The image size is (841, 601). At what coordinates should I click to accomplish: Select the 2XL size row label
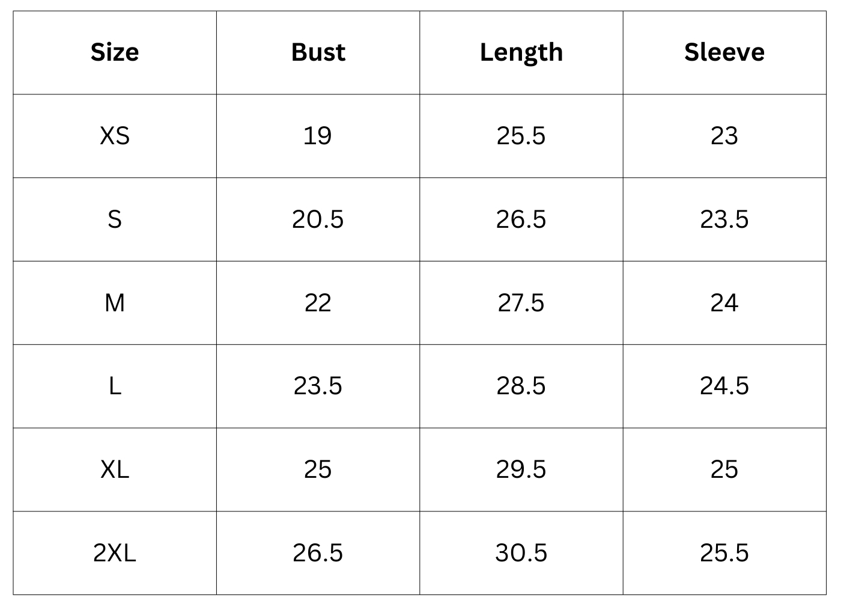(x=115, y=553)
